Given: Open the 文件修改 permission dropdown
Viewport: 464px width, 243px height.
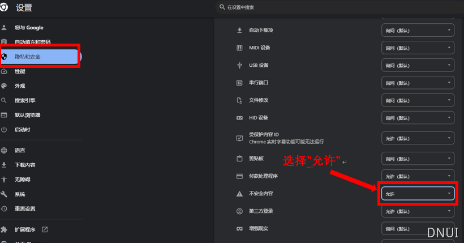Looking at the screenshot, I should tap(418, 100).
